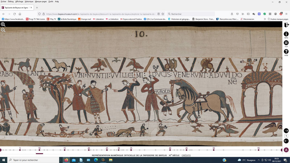290x163 pixels.
Task: Zoom out of the tapestry view
Action: [x=3, y=30]
